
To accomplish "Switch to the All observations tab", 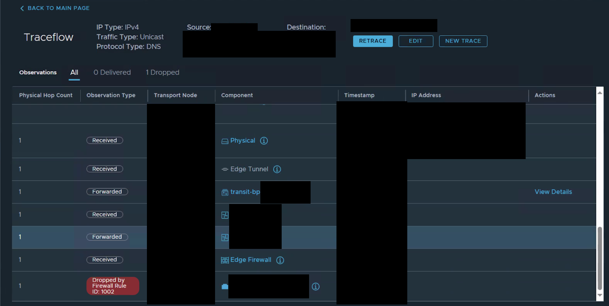I will point(74,72).
